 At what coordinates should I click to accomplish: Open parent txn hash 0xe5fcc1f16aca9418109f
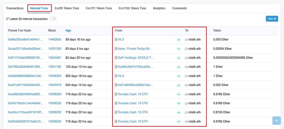point(26,112)
